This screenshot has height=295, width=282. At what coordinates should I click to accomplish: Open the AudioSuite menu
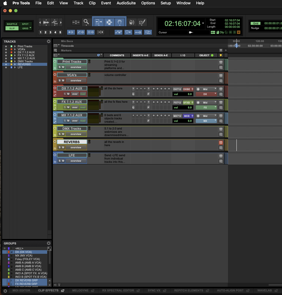point(126,3)
